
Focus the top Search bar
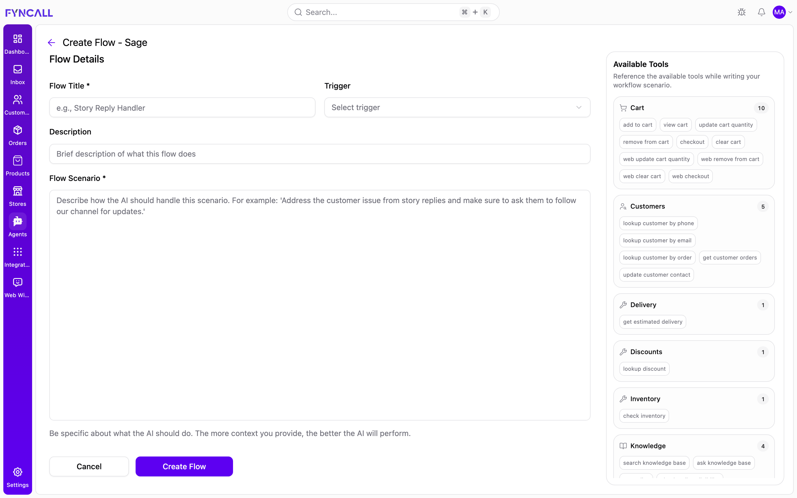tap(393, 12)
